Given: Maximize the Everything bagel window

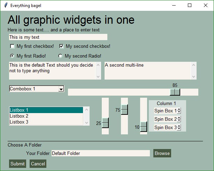Looking at the screenshot, I should pyautogui.click(x=190, y=5).
